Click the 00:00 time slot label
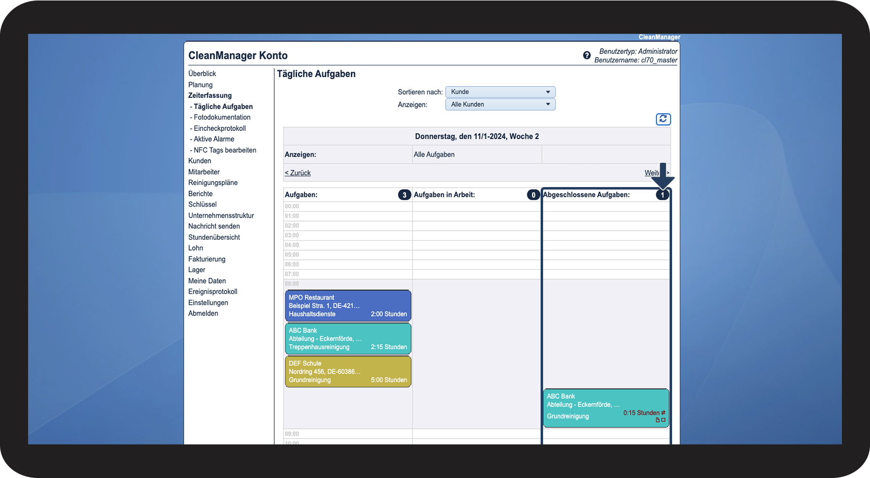Image resolution: width=870 pixels, height=478 pixels. click(292, 206)
